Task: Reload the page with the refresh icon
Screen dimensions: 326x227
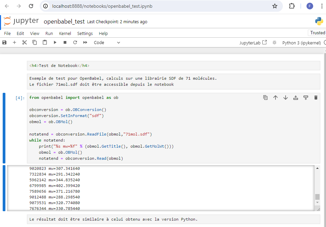Action: coord(31,6)
